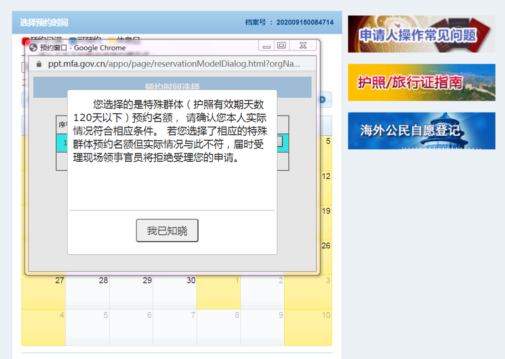Click the blue forward arrow navigation icon
Screen dimensions: 505x359
(321, 100)
